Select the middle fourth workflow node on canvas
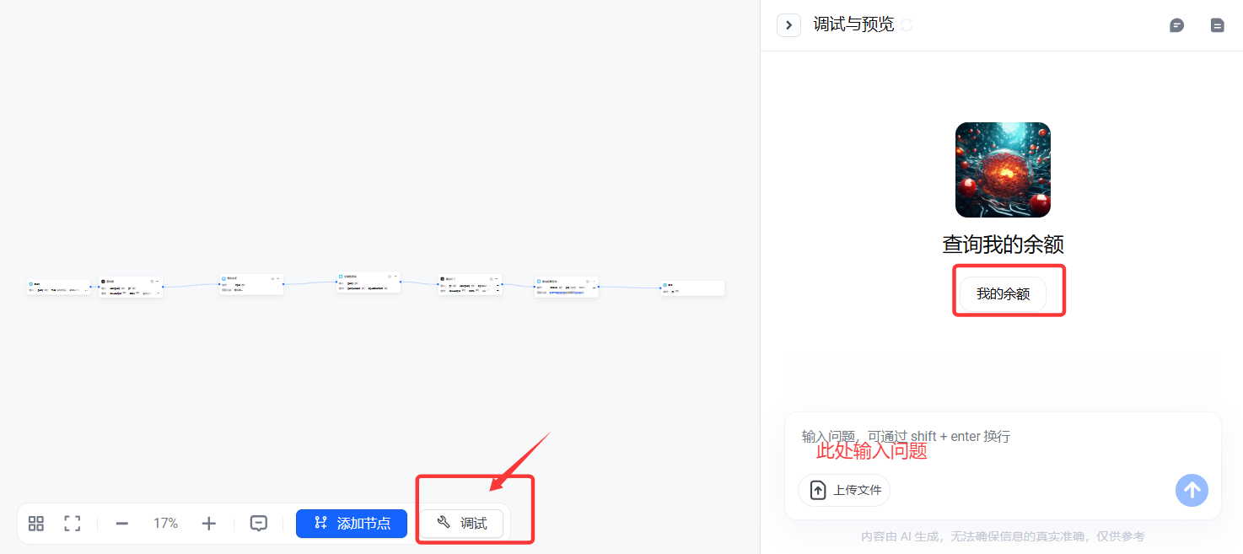1243x554 pixels. pos(369,282)
